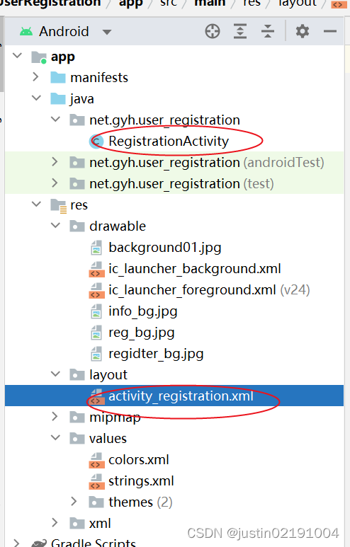Collapse the app module node
Viewport: 350px width, 547px height.
[17, 56]
